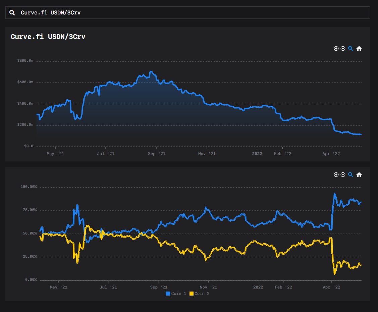
Task: Click Apr '22 label on top chart
Action: click(331, 154)
